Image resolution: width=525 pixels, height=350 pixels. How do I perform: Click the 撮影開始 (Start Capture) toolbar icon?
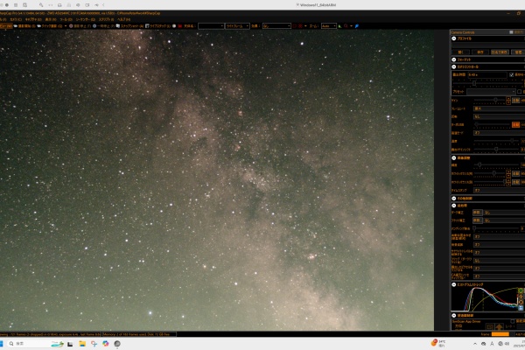pos(16,26)
